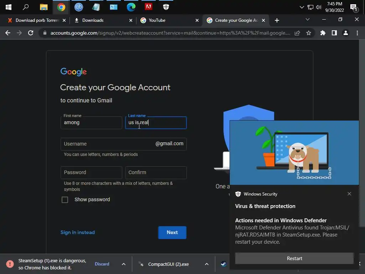
Task: Reload the current page
Action: tap(31, 33)
